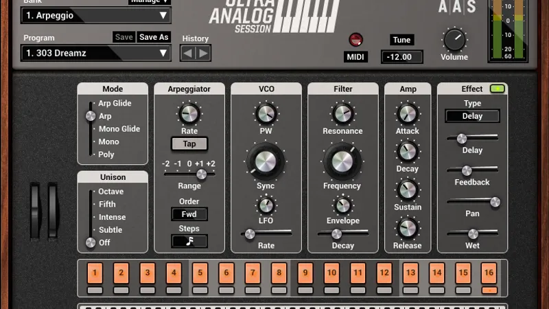Click the VCO Sync knob
Image resolution: width=549 pixels, height=309 pixels.
click(266, 161)
